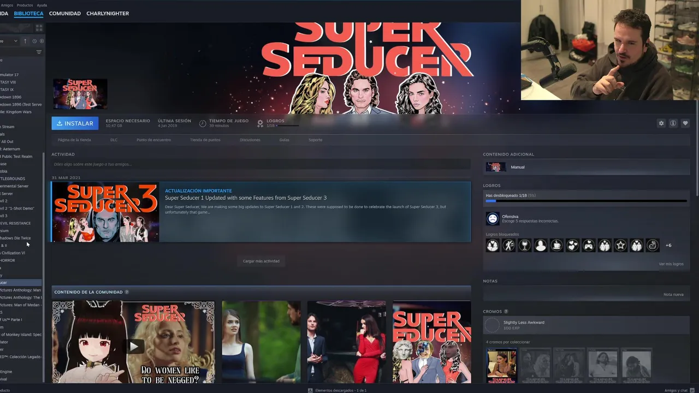Click 'Ver mis logros' link
This screenshot has width=699, height=393.
point(671,264)
